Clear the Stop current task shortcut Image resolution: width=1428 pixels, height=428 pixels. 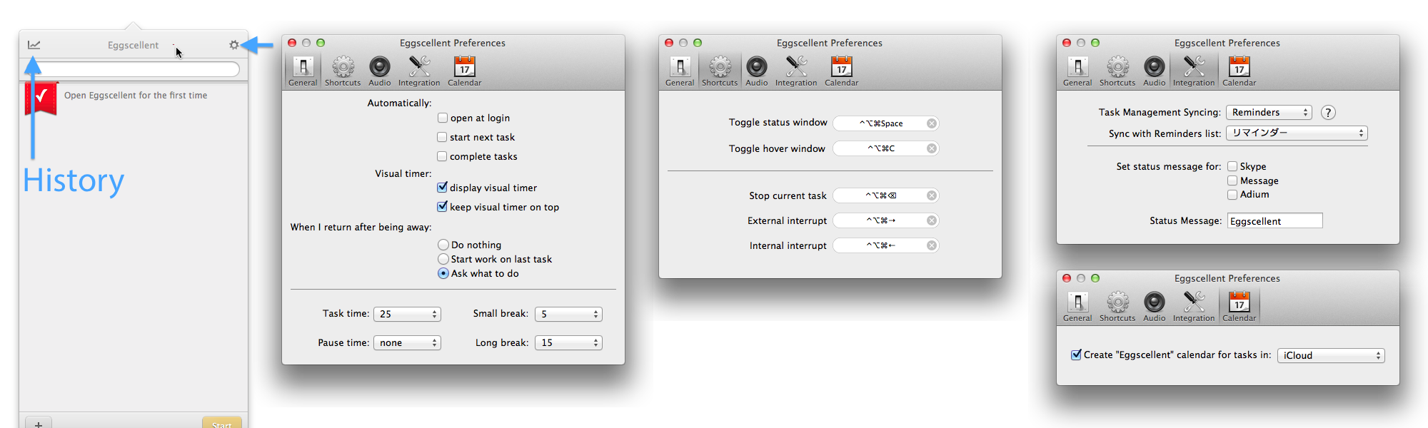pyautogui.click(x=932, y=195)
